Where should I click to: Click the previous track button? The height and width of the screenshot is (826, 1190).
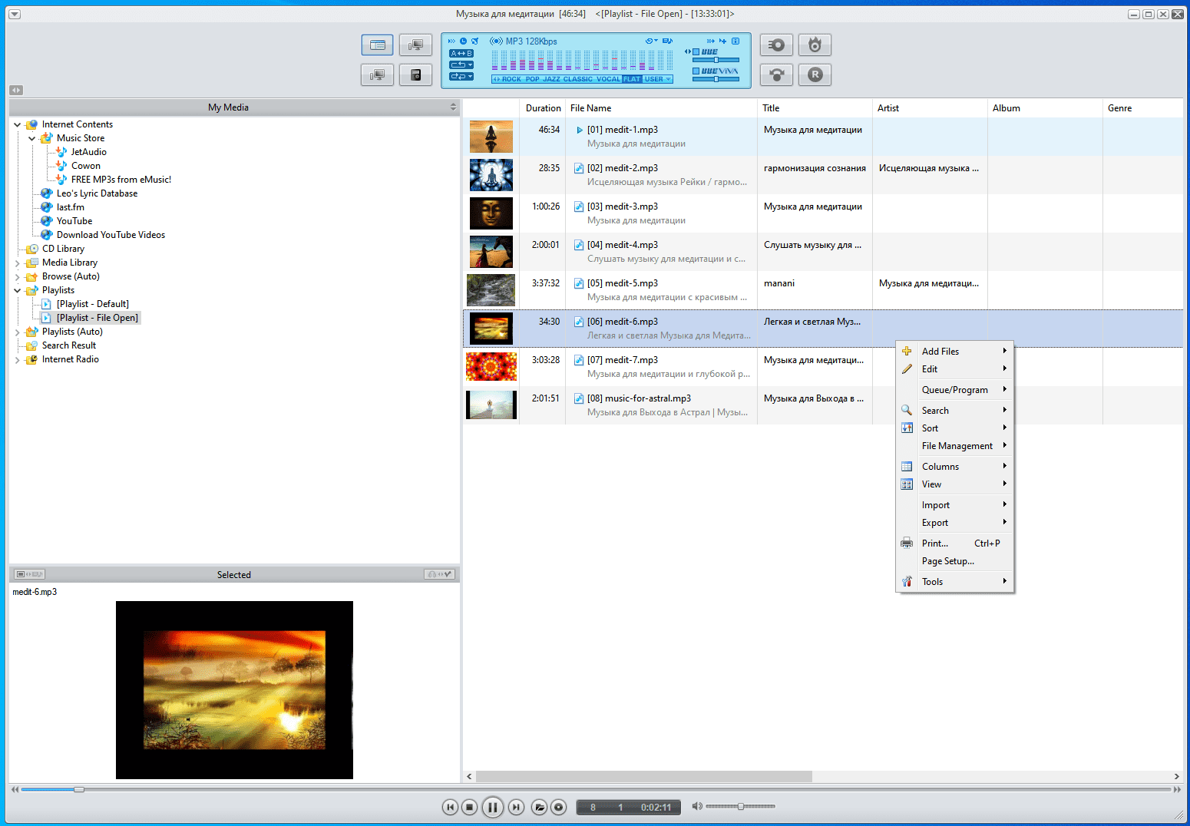pyautogui.click(x=450, y=807)
